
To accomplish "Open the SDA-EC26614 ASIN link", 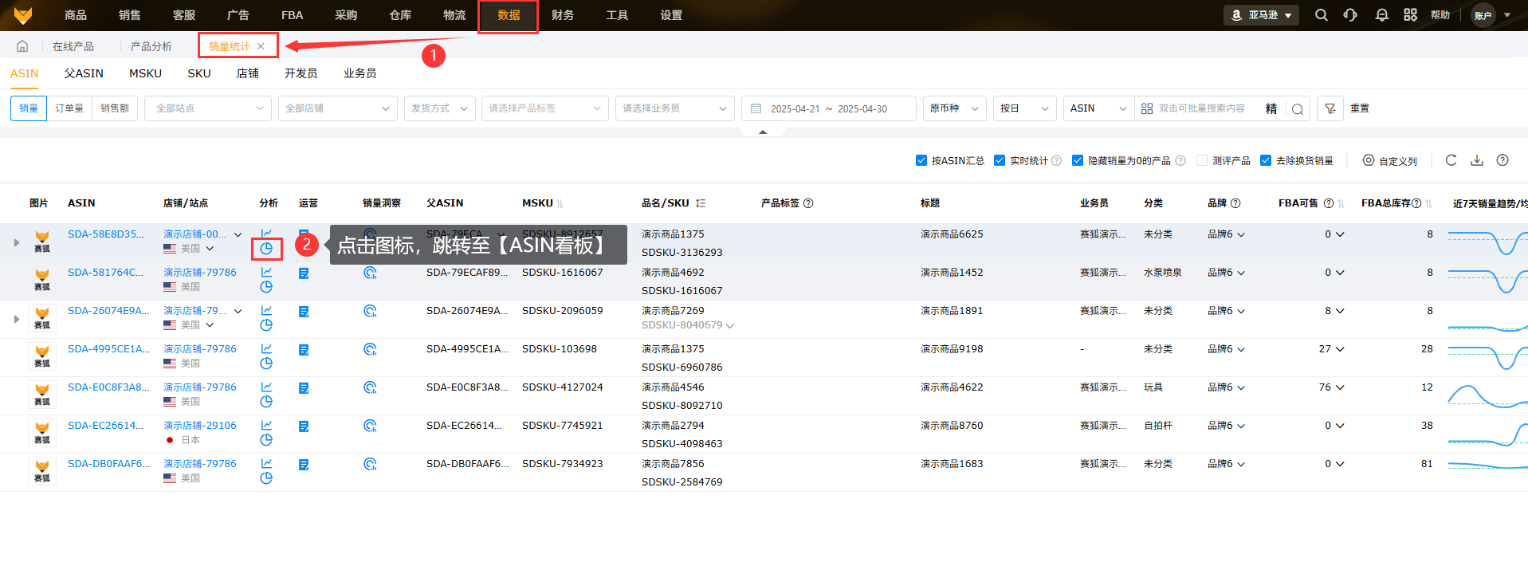I will pos(105,426).
